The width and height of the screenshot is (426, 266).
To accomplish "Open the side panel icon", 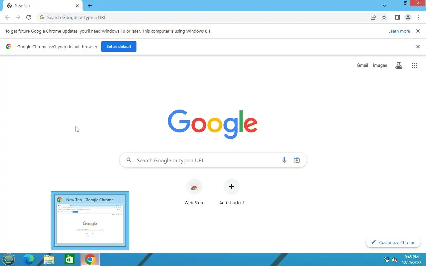I will (397, 17).
